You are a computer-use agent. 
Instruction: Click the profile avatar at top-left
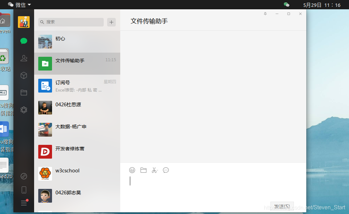24,22
